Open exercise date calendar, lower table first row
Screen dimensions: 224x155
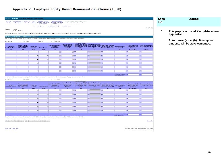click(73, 90)
